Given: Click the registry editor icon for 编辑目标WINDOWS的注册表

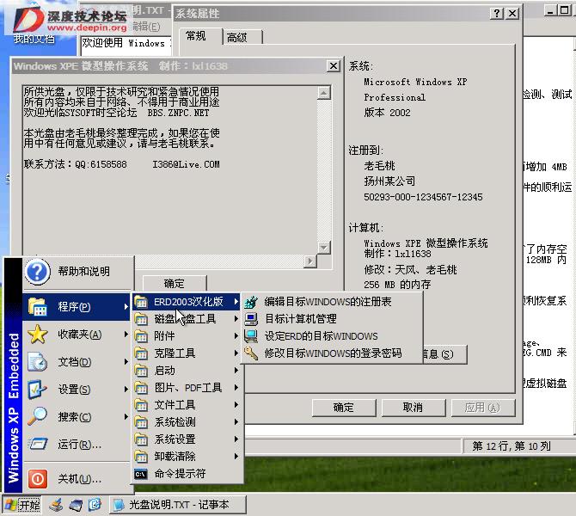Looking at the screenshot, I should (251, 302).
